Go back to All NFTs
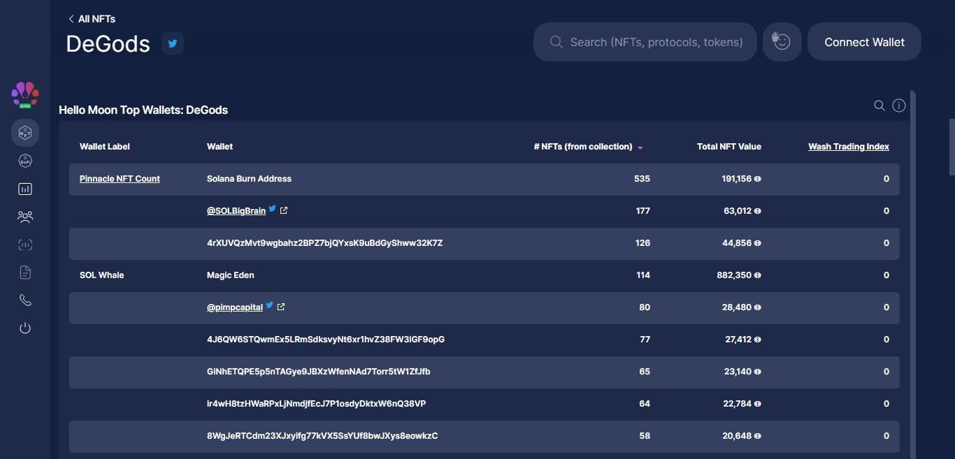955x459 pixels. (92, 19)
